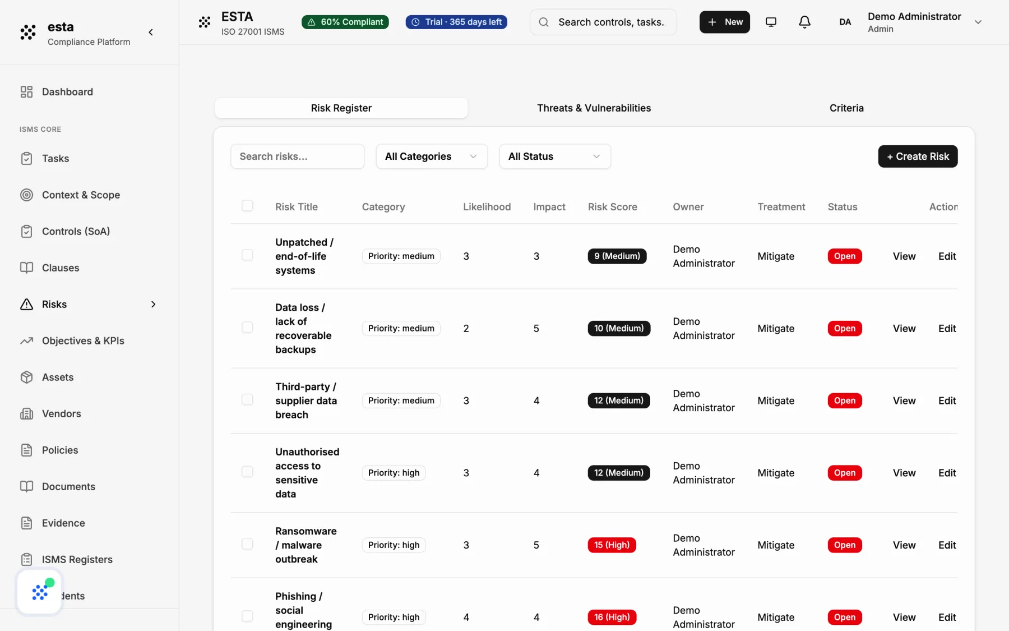Check the Data loss backups row
1009x631 pixels.
[247, 328]
